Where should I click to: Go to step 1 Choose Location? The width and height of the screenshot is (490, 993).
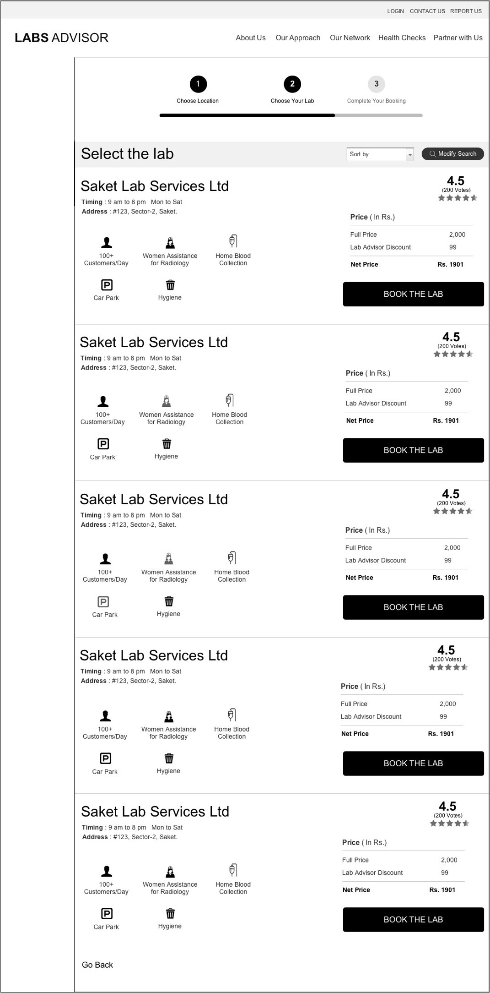(198, 84)
